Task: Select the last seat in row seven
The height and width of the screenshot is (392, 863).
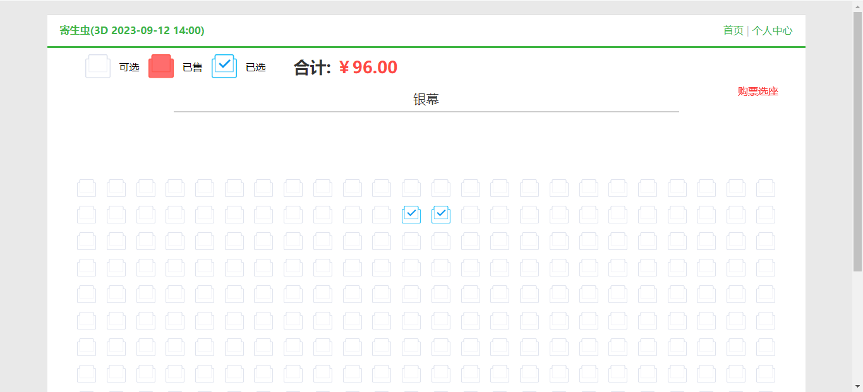Action: click(x=766, y=347)
